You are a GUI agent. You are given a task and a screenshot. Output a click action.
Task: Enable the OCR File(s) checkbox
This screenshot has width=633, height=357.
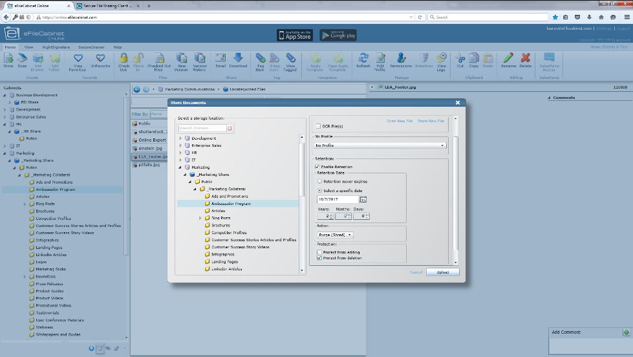coord(318,126)
